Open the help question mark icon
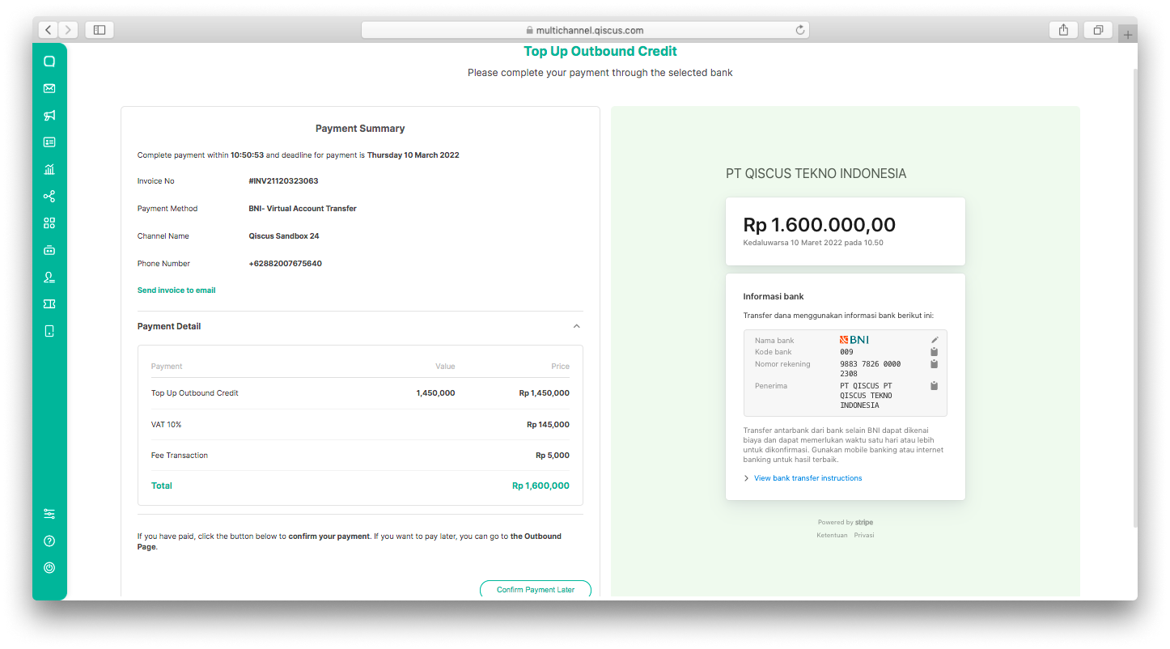 pos(49,540)
